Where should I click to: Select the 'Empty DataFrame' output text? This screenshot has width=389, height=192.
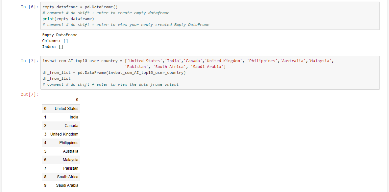(x=60, y=35)
